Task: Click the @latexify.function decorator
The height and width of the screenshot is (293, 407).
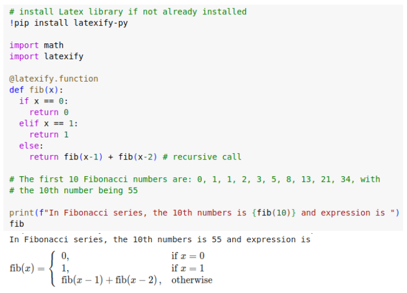Action: pos(54,79)
